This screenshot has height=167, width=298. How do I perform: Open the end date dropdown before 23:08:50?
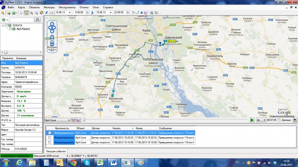(x=111, y=12)
